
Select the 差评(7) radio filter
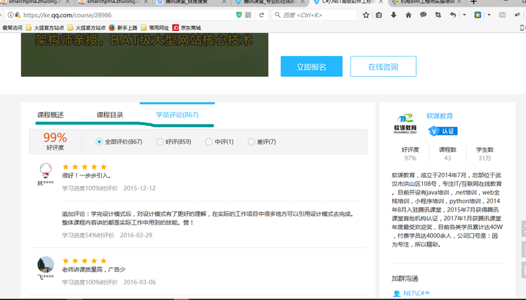(252, 142)
